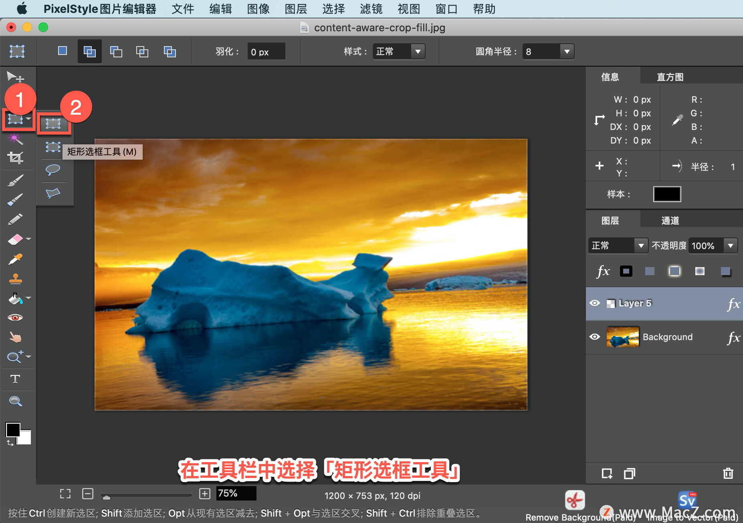Screen dimensions: 743x523
Task: Hide the Layer 5 layer
Action: pyautogui.click(x=595, y=303)
